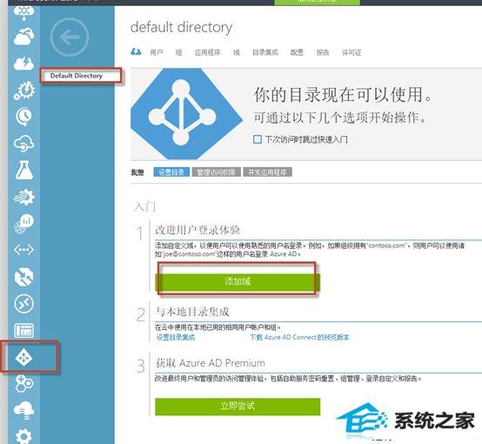The image size is (482, 444).
Task: Open the cloud with lines sidebar icon
Action: coord(24,410)
